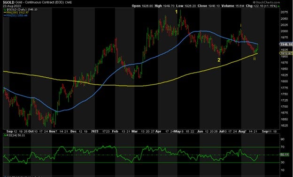Select the MA(50) legend entry
Image resolution: width=293 pixels, height=177 pixels.
15,15
